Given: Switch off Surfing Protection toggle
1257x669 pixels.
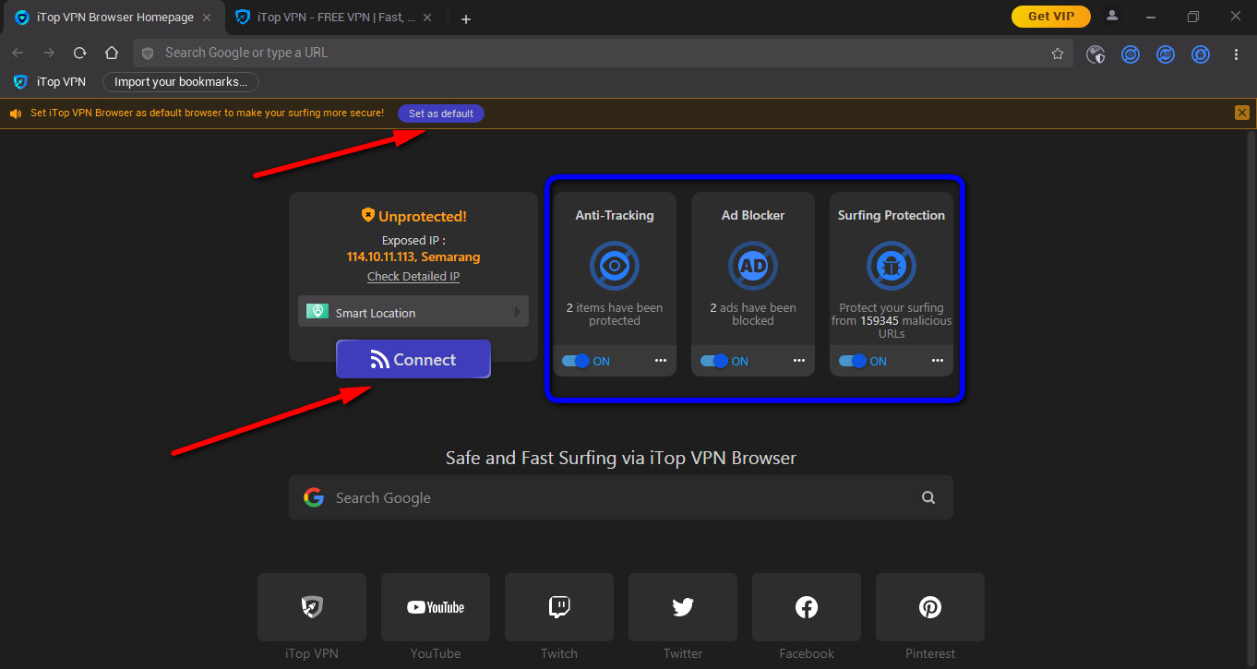Looking at the screenshot, I should tap(852, 361).
